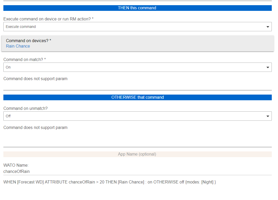Open the "Command on unmatch" dropdown showing Off
278x200 pixels.
point(135,116)
